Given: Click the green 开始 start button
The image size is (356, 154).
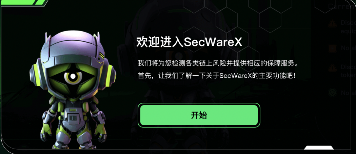Looking at the screenshot, I should point(199,115).
